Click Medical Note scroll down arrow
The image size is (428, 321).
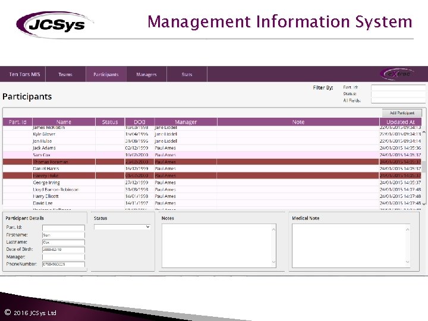(x=407, y=262)
